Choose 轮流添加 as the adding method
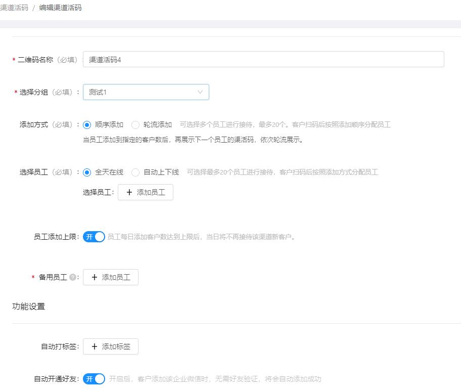Viewport: 461px width, 392px height. 135,124
